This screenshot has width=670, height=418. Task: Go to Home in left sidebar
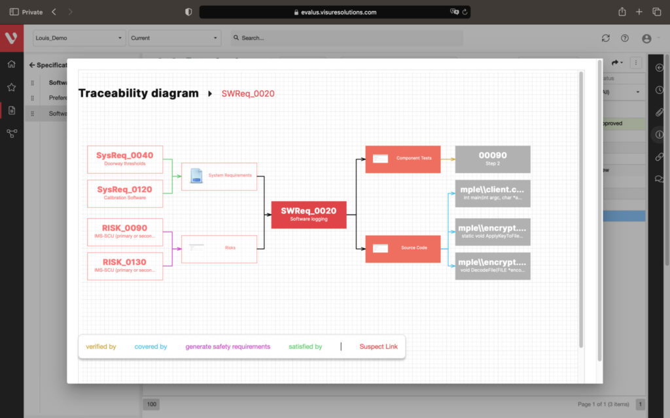[11, 64]
